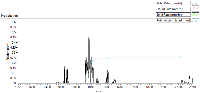Click the starting 23:58 time axis label

tap(18, 87)
